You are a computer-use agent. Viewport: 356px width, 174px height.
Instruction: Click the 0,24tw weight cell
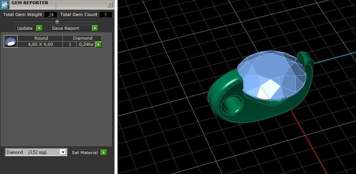pyautogui.click(x=86, y=44)
